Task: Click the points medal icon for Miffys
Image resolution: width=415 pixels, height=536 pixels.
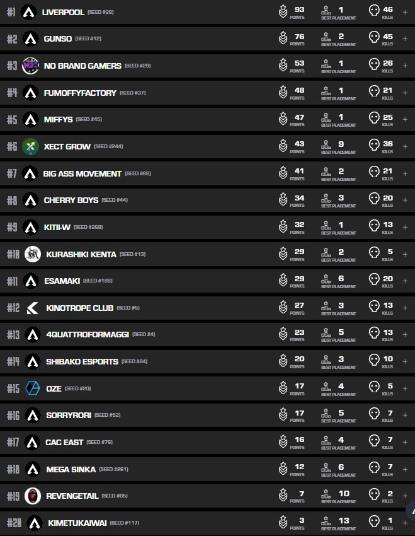Action: [283, 119]
